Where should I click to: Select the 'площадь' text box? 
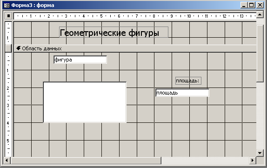[182, 93]
